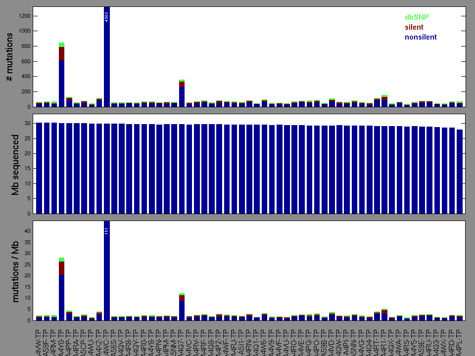Click the 40 tick on mutations/Mb axis
The height and width of the screenshot is (356, 475).
tap(28, 231)
